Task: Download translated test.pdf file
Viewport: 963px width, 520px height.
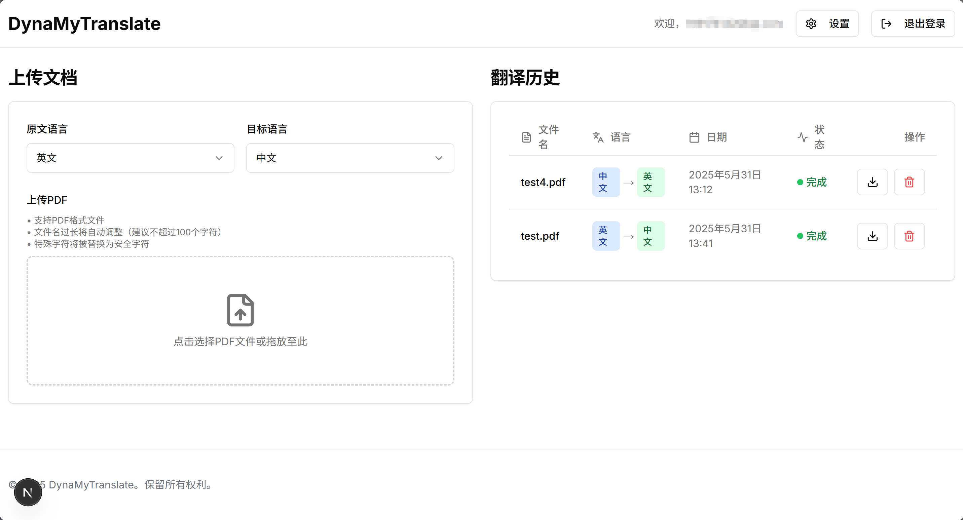Action: [872, 236]
